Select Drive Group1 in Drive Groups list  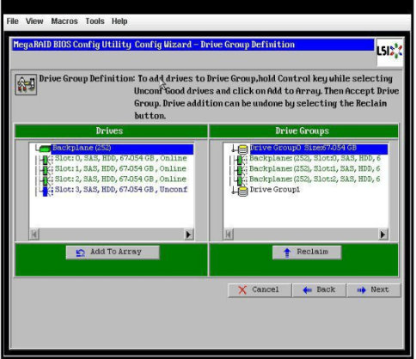tap(275, 189)
